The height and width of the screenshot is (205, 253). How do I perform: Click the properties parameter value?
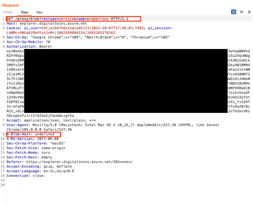[x=98, y=19]
